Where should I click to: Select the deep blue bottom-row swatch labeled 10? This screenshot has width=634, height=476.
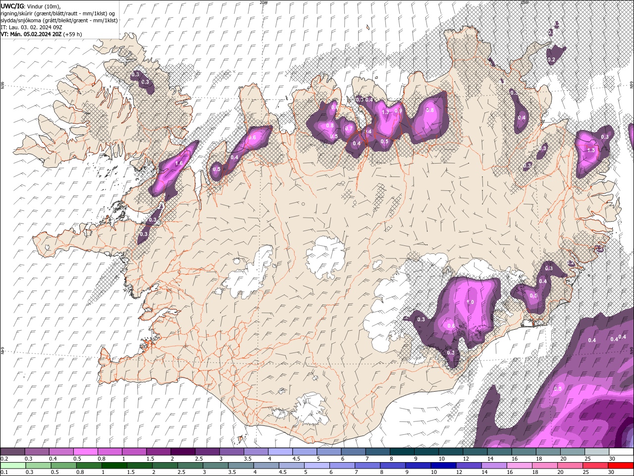[443, 466]
